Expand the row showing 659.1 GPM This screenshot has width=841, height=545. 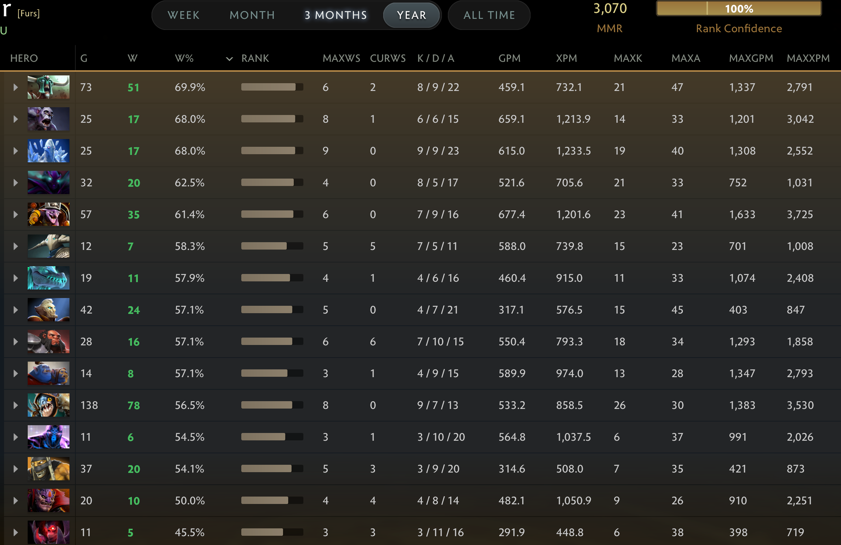[16, 119]
